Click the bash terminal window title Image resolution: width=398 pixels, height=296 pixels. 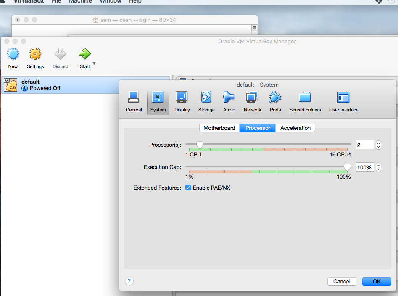pyautogui.click(x=138, y=20)
